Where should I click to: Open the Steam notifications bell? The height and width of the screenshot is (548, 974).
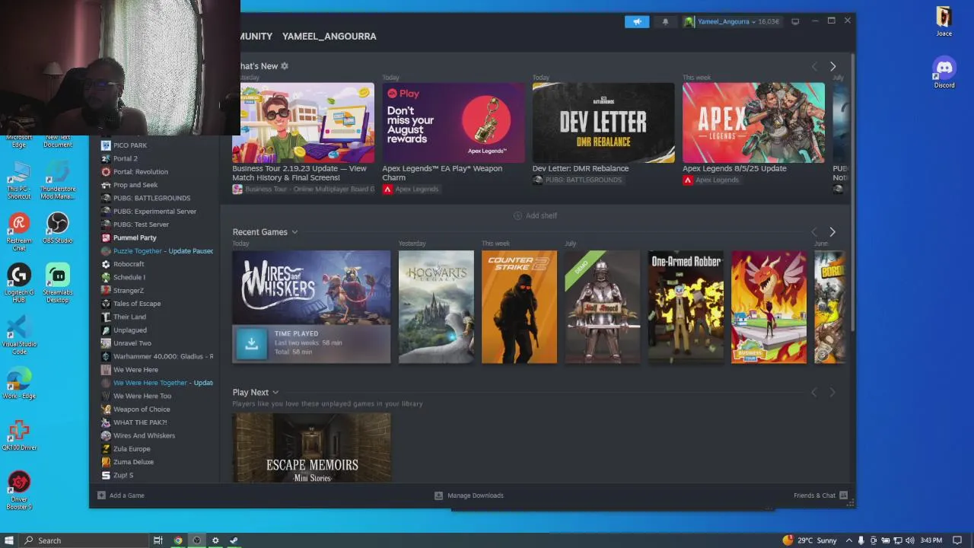665,21
